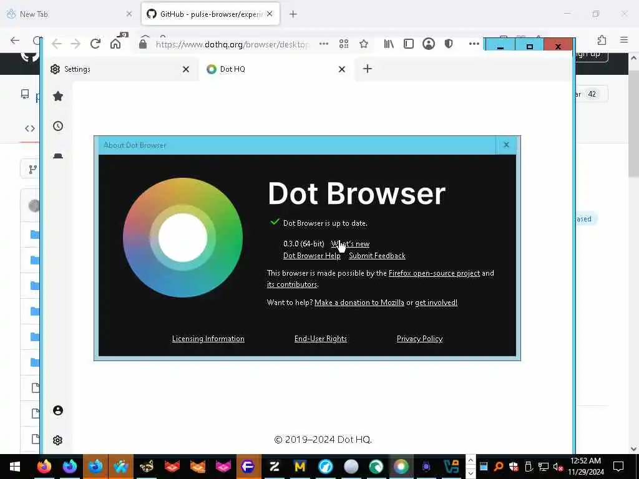Open the network icon in system tray

pyautogui.click(x=544, y=467)
